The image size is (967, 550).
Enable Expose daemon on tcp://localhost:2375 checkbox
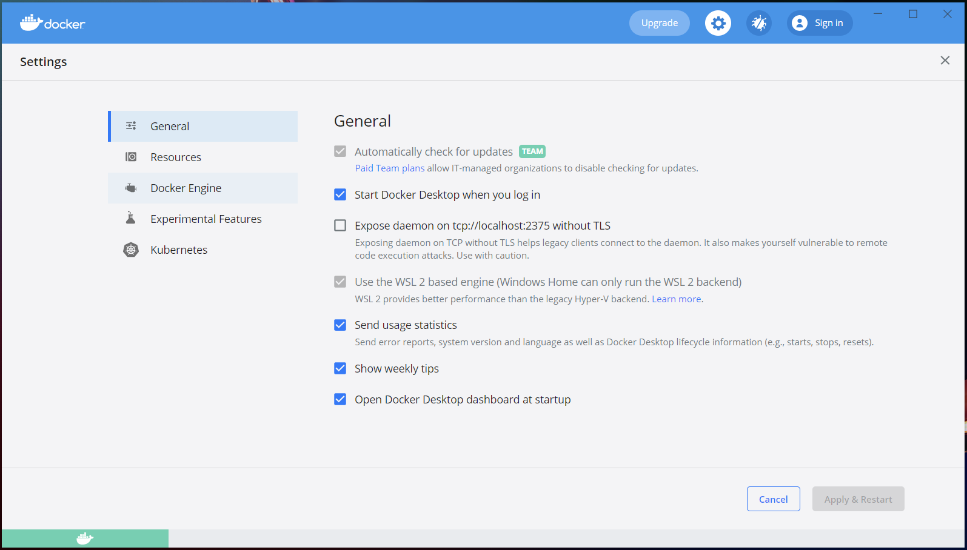[340, 225]
